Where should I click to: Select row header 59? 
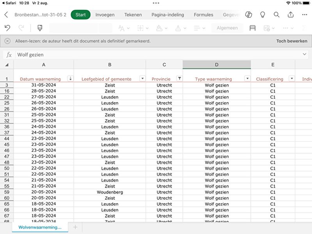(x=7, y=192)
